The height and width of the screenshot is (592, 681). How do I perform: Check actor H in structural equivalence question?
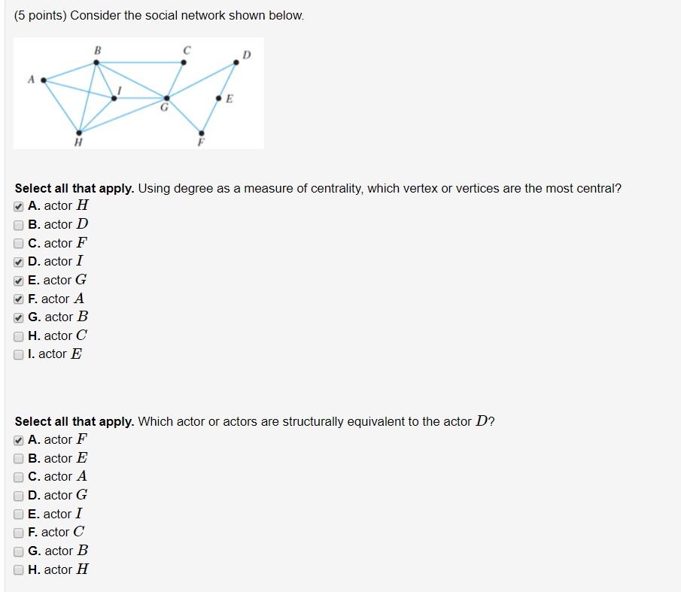[18, 570]
